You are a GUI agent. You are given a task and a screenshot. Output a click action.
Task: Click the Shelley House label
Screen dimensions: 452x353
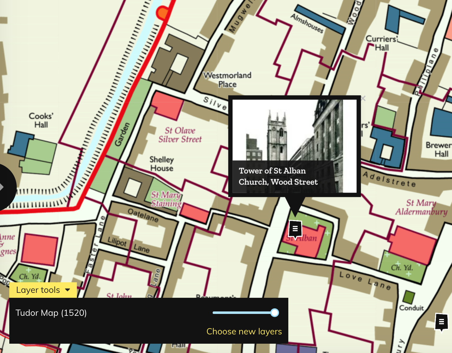(162, 164)
